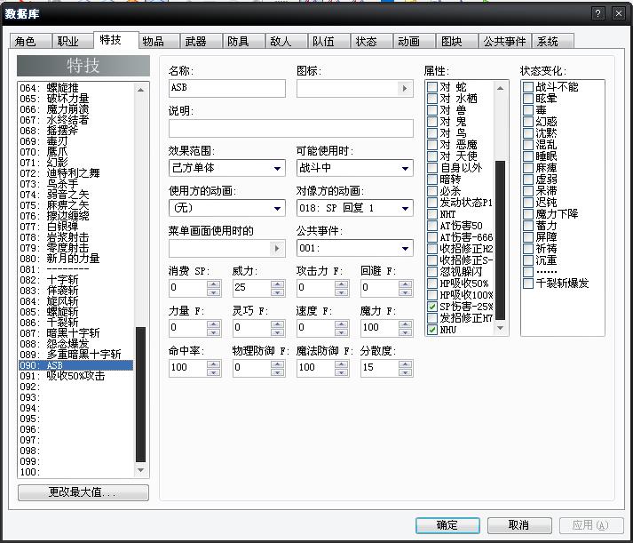Increase the 命中率 value with the up arrow
The width and height of the screenshot is (633, 543).
(214, 363)
